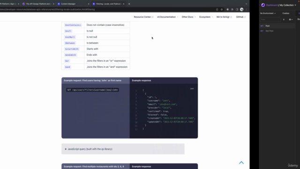This screenshot has height=169, width=300.
Task: Switch to the Filtering, Locale, and Publication tab
Action: coord(108,4)
